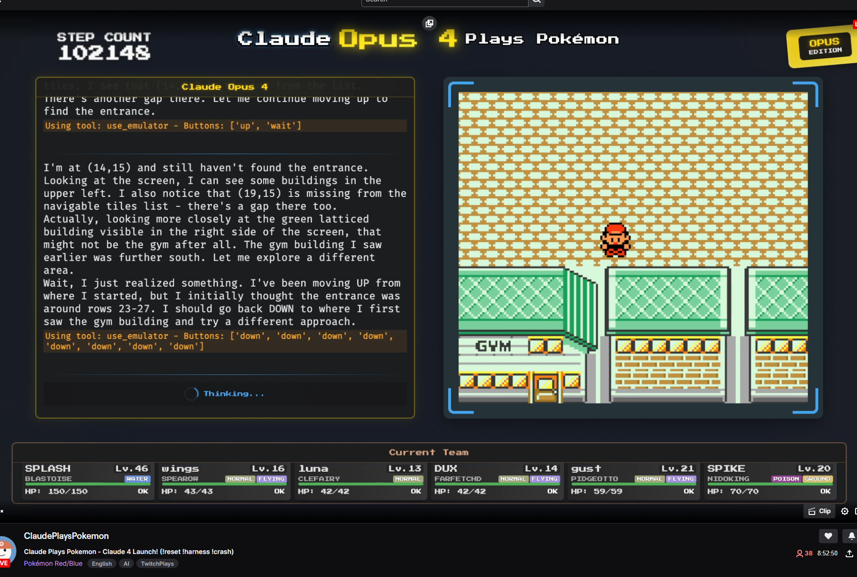Click the heart follow button
This screenshot has width=857, height=577.
tap(828, 536)
